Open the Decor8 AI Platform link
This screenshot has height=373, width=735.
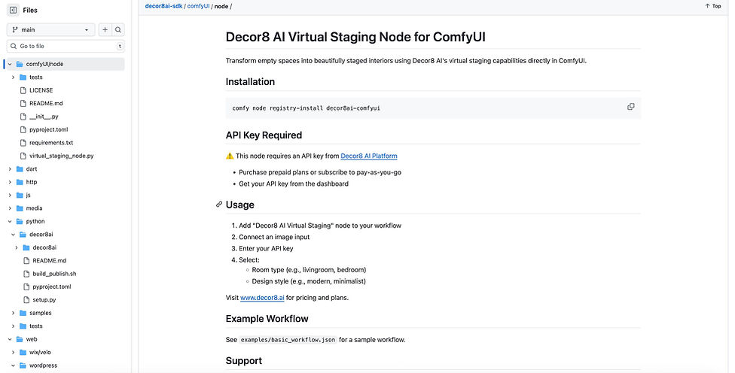pyautogui.click(x=369, y=156)
